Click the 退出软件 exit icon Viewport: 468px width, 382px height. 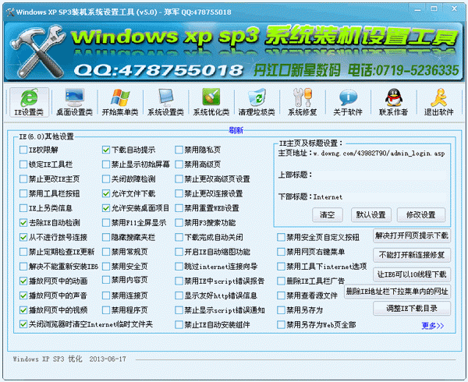(x=438, y=102)
